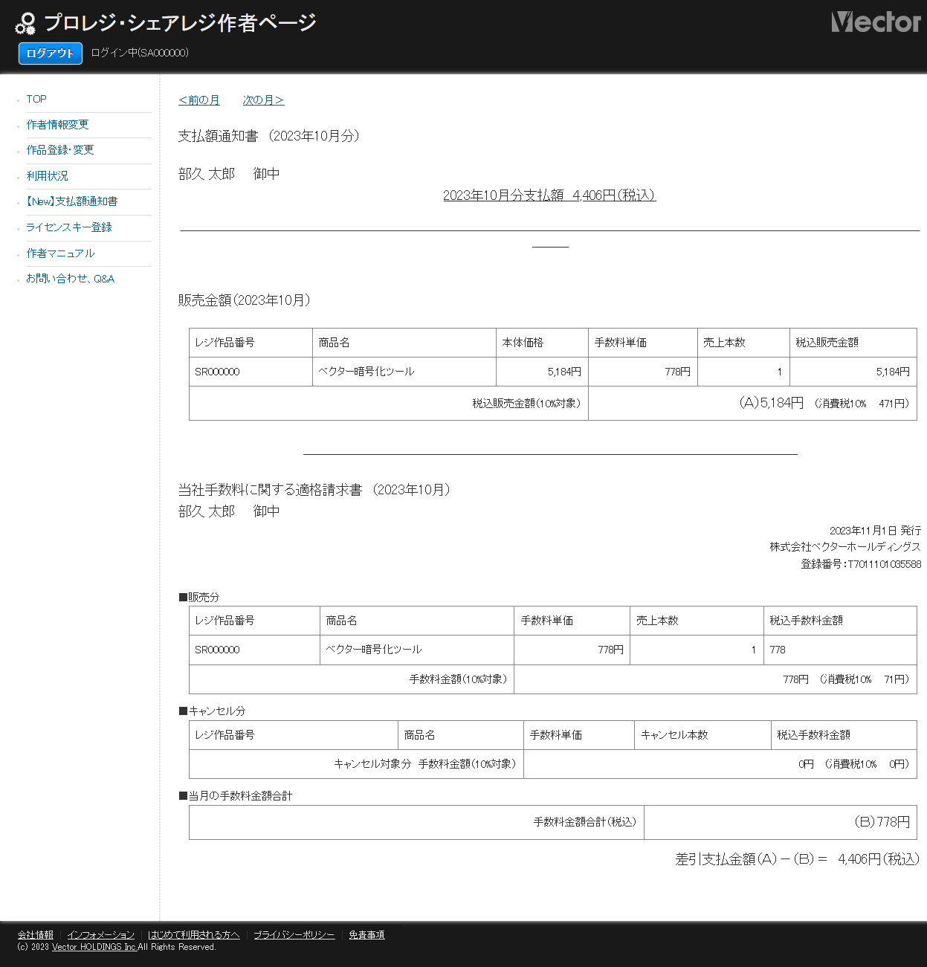Click 免責事項 footer link
927x967 pixels.
(x=366, y=934)
